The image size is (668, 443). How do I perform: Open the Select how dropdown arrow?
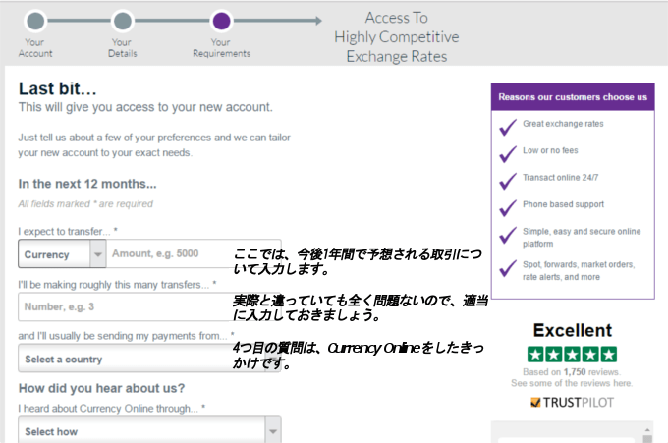[272, 431]
